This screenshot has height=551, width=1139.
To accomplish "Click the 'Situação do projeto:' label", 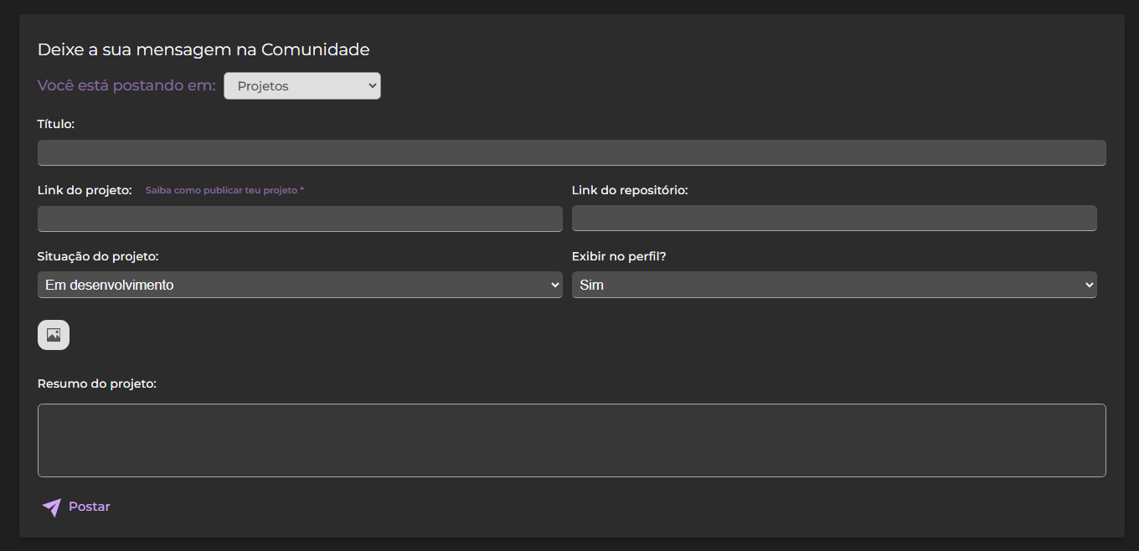I will coord(96,256).
